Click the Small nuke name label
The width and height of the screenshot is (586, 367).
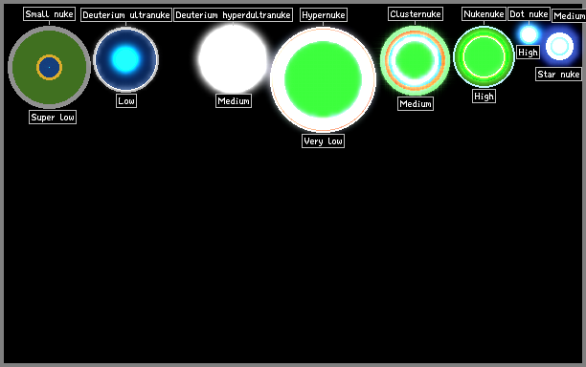(50, 14)
